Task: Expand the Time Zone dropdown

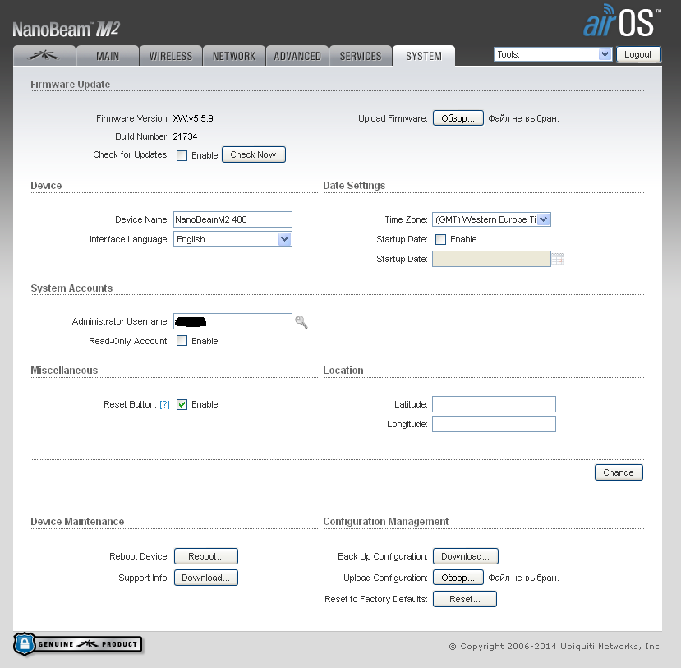Action: coord(491,219)
